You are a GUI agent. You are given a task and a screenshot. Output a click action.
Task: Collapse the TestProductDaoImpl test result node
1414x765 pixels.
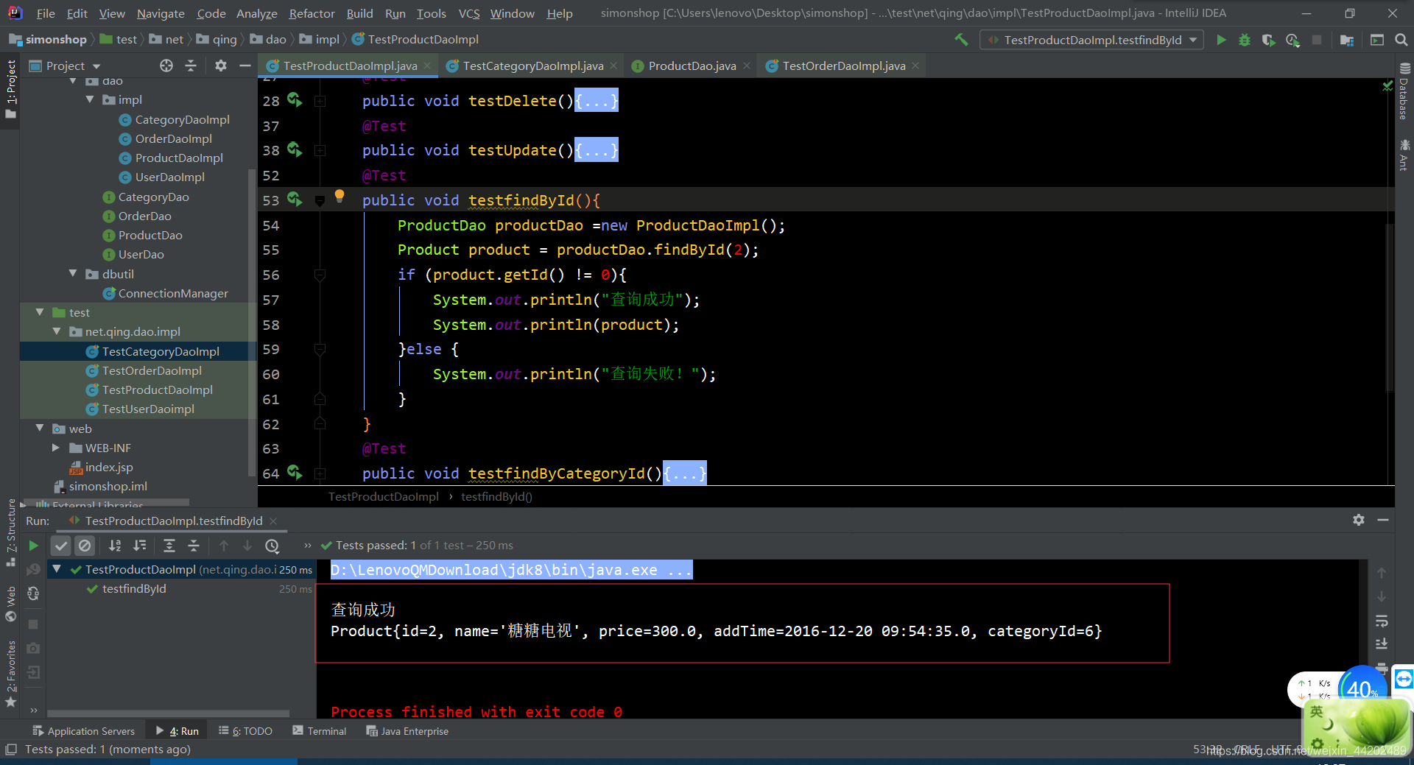point(57,569)
